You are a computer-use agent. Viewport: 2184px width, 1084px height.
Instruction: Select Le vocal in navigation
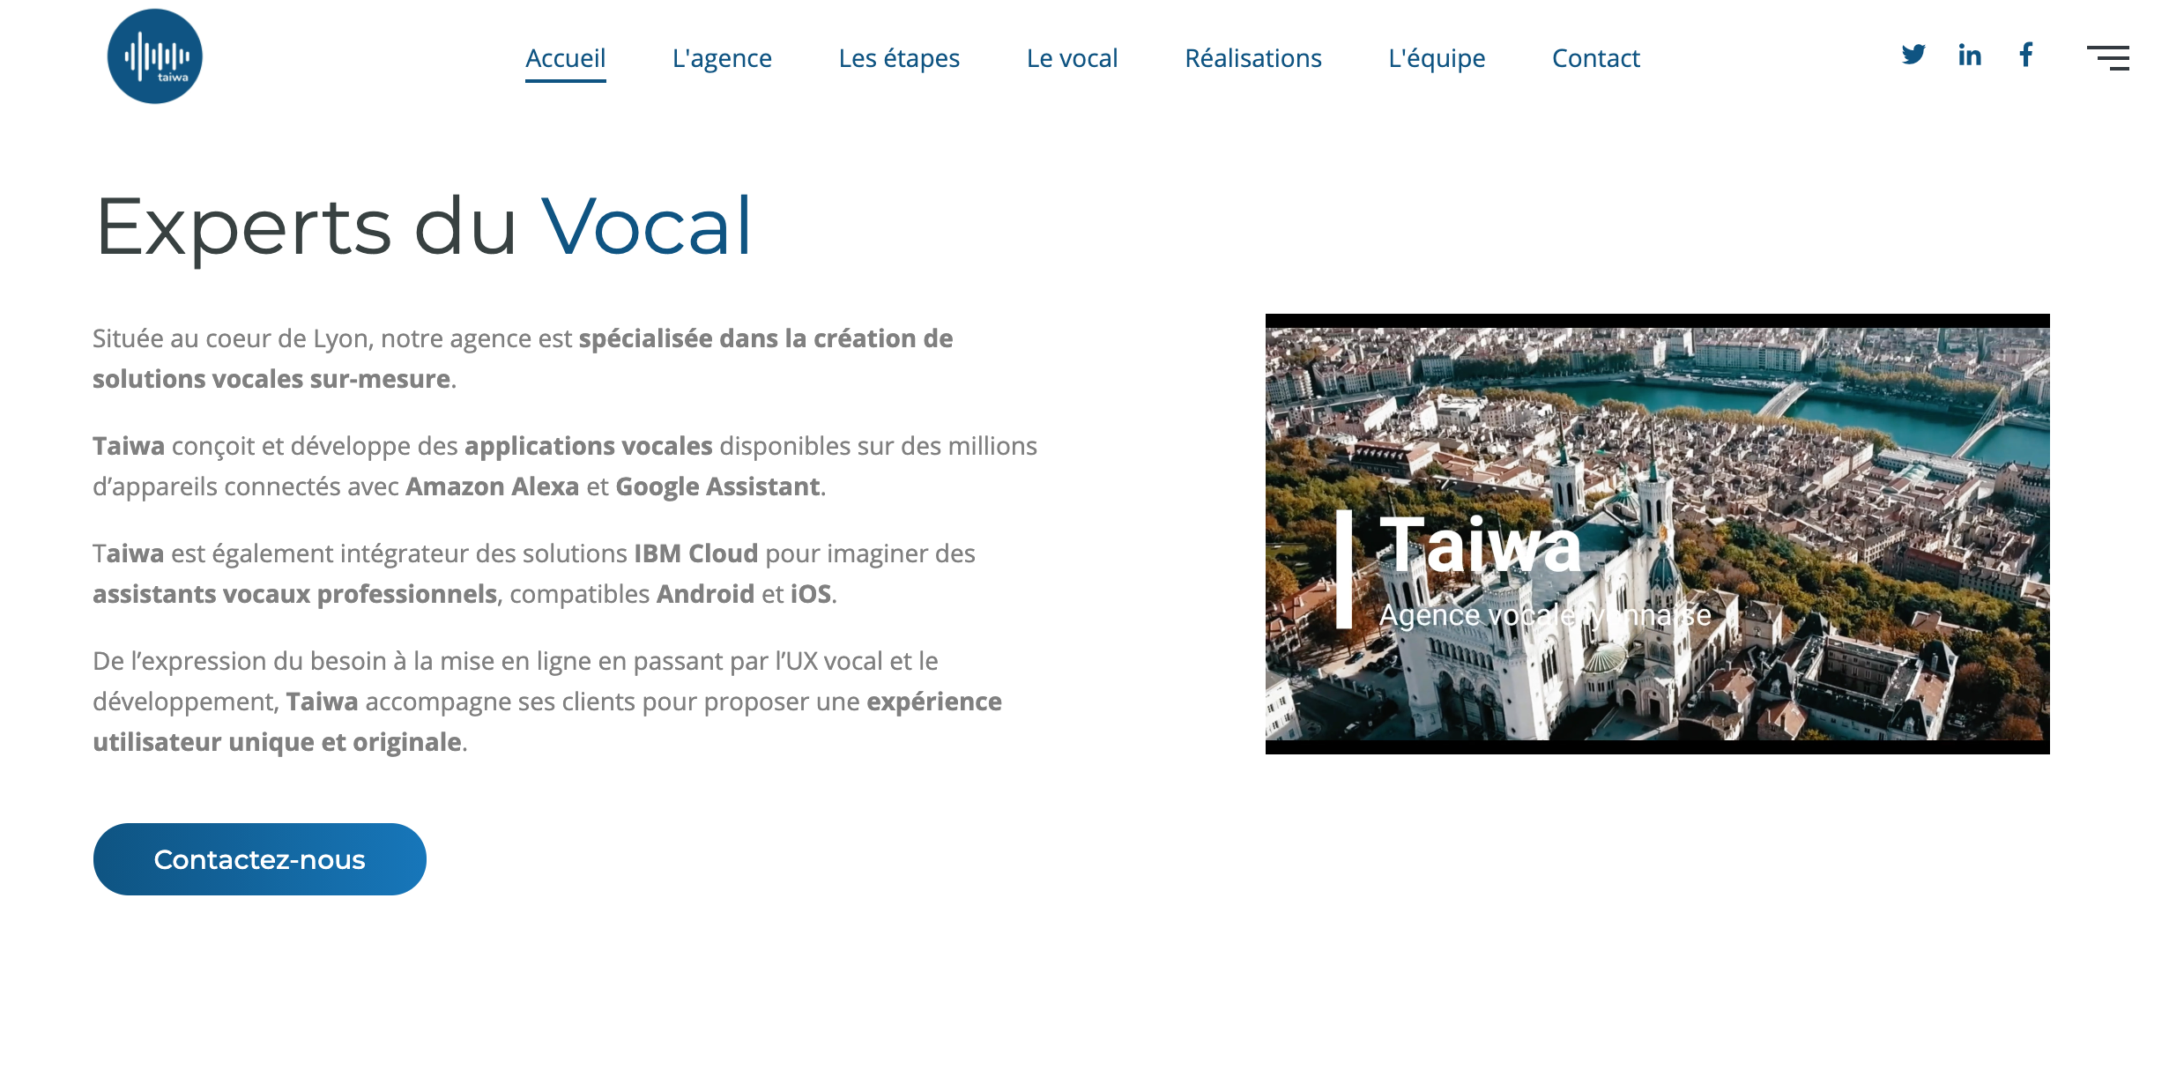pyautogui.click(x=1072, y=58)
